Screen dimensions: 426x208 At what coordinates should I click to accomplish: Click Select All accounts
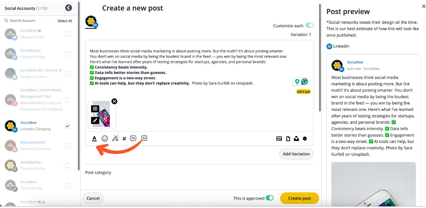click(65, 21)
